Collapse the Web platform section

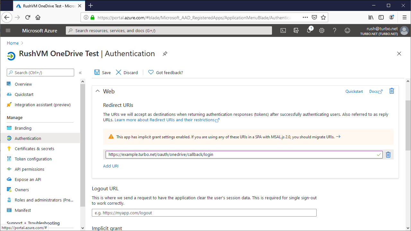click(x=98, y=91)
